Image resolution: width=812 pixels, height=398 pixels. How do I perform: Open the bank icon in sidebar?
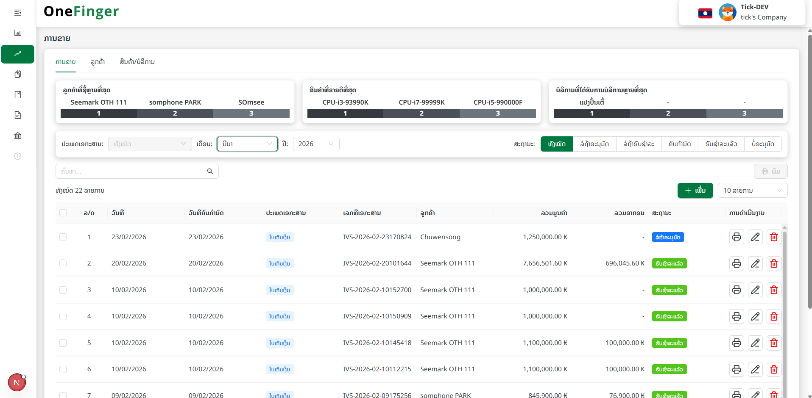point(17,135)
